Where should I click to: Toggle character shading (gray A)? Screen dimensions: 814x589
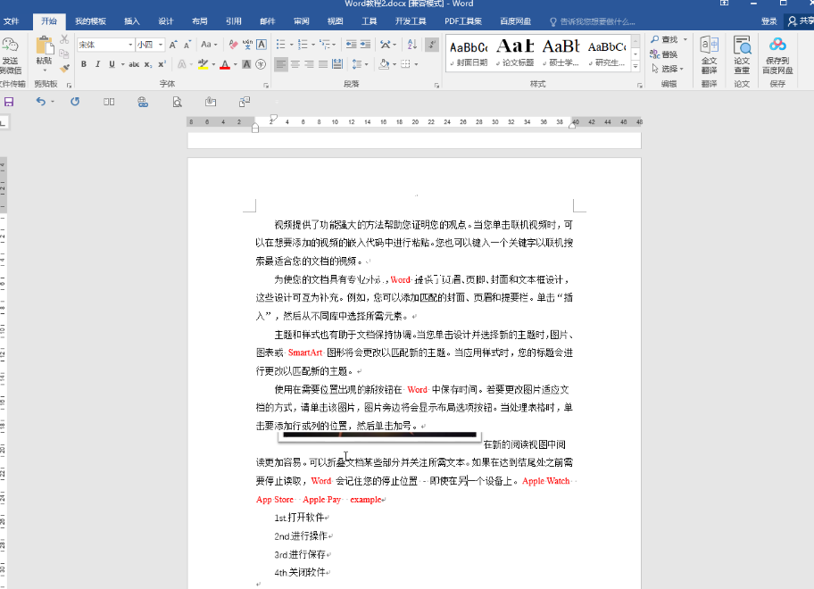pyautogui.click(x=246, y=64)
